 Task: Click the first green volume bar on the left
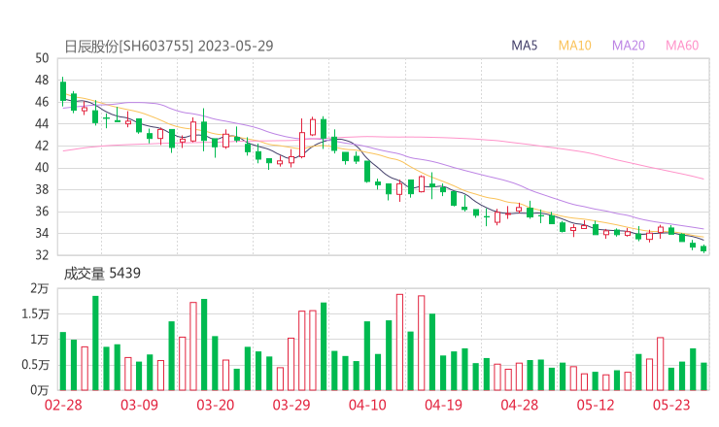(x=63, y=361)
